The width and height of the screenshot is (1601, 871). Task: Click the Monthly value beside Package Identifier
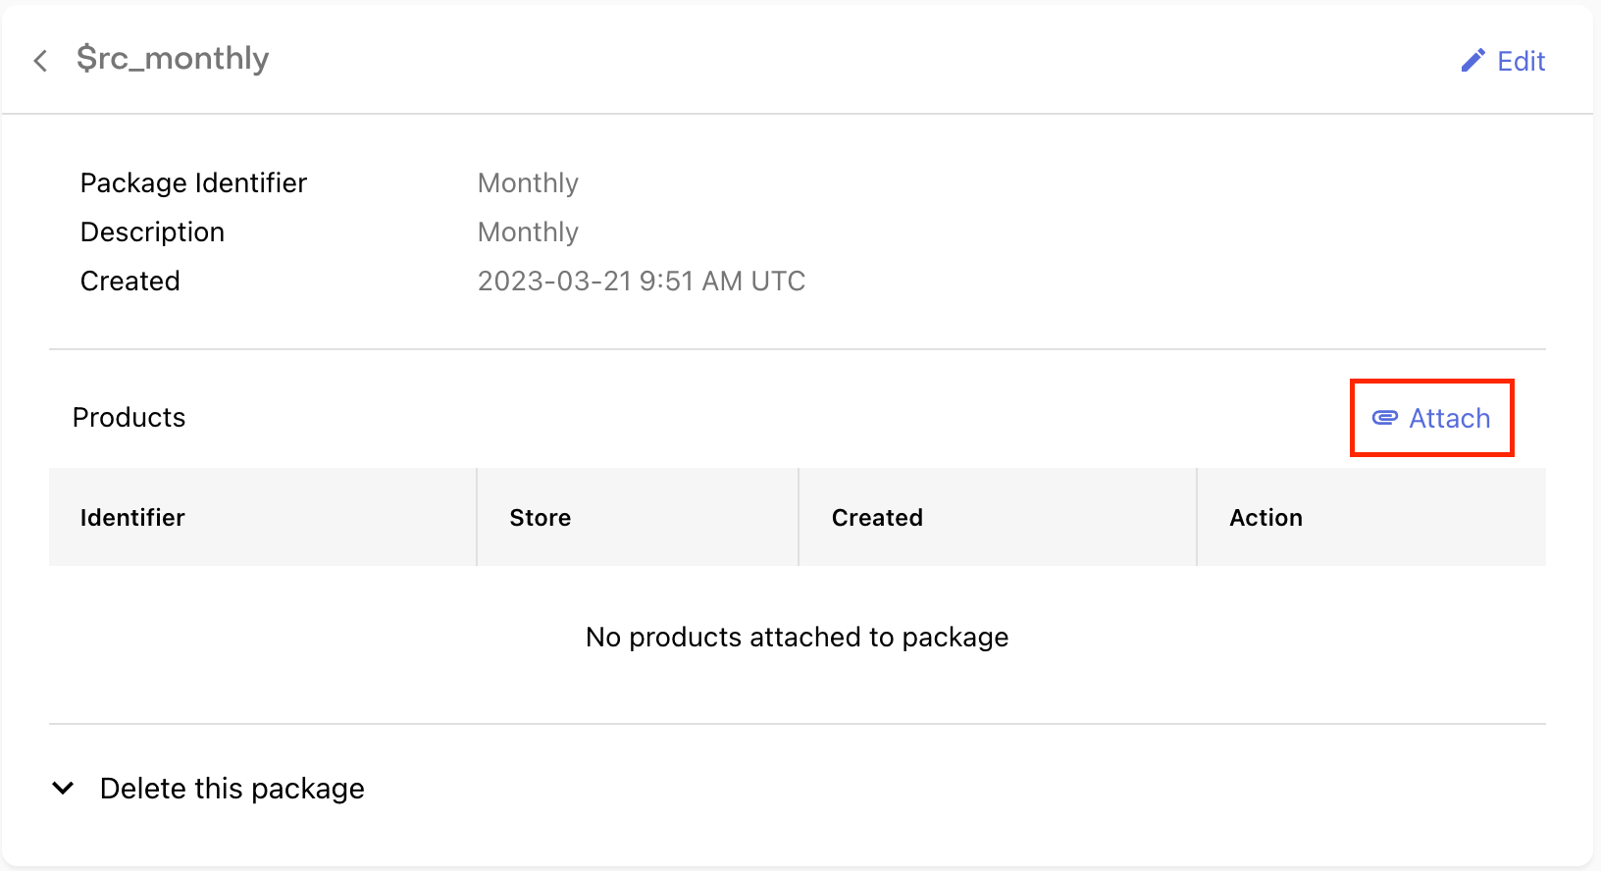coord(528,183)
